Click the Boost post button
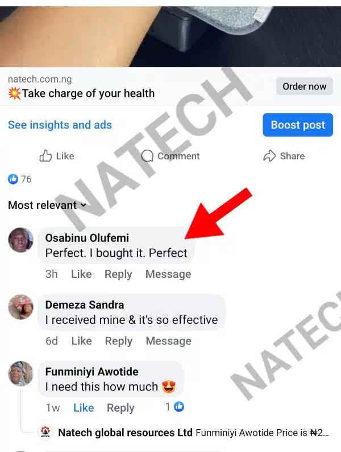Image resolution: width=341 pixels, height=452 pixels. tap(298, 125)
